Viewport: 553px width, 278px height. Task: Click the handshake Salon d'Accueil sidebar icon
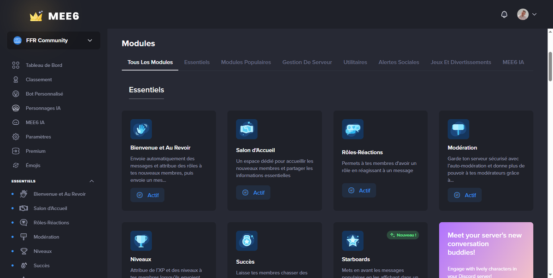pos(24,208)
